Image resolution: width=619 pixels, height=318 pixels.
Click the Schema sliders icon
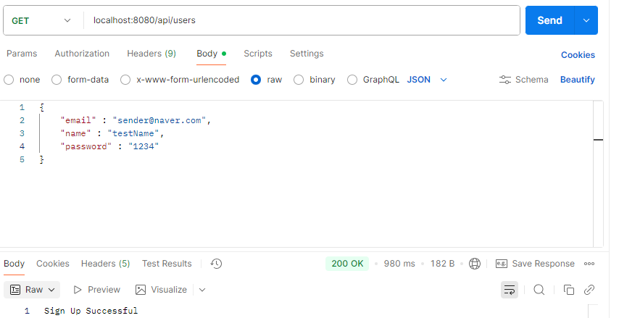pos(505,80)
